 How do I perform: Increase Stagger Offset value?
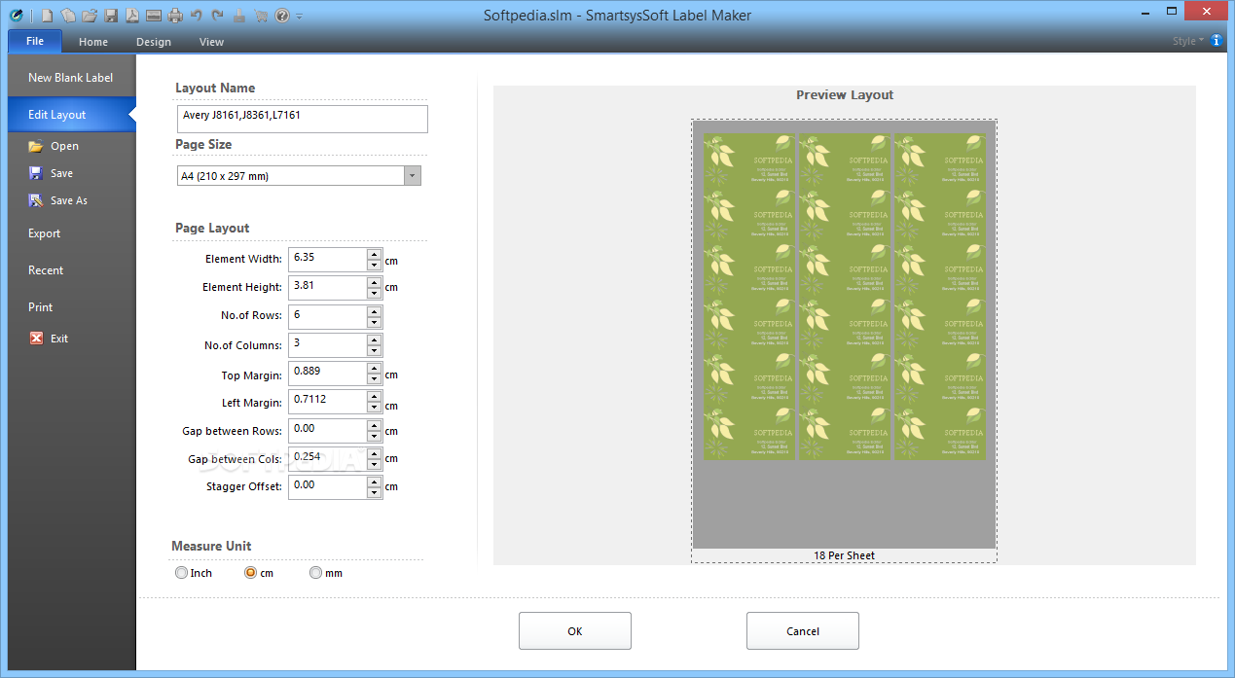coord(374,482)
